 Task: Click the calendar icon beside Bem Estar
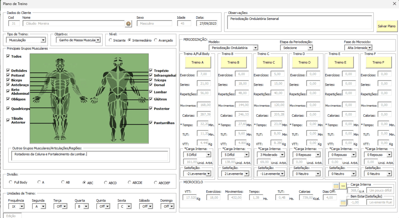pyautogui.click(x=343, y=202)
